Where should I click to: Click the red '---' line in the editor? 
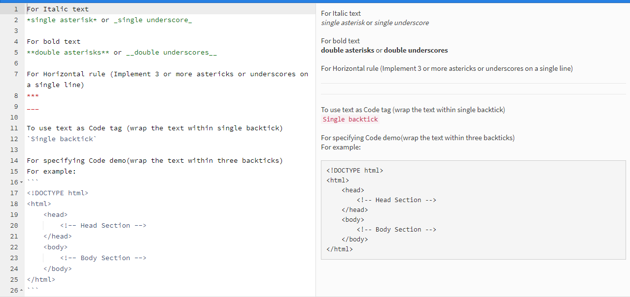[x=33, y=106]
